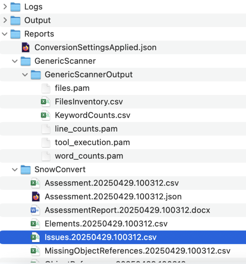Select the highlighted Issues.20250429.100312.csv row
This screenshot has width=246, height=264.
coord(100,237)
